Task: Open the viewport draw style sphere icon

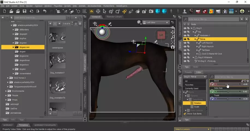Action: point(139,22)
